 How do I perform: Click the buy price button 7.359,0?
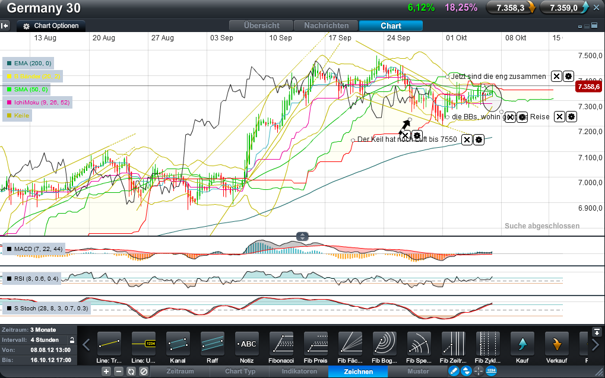click(x=565, y=7)
